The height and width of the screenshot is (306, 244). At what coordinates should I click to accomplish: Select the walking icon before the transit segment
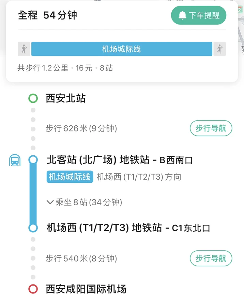tap(23, 49)
